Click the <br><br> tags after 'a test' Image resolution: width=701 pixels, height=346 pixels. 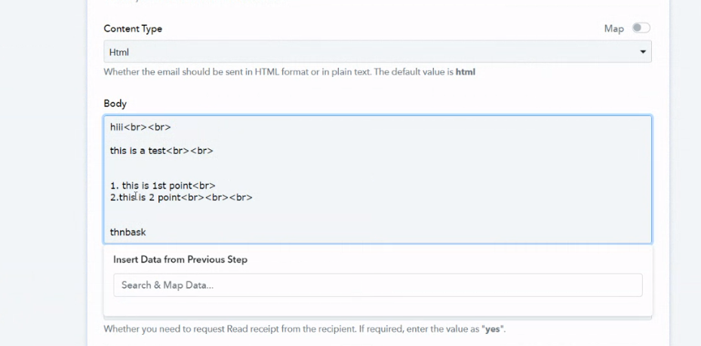190,151
